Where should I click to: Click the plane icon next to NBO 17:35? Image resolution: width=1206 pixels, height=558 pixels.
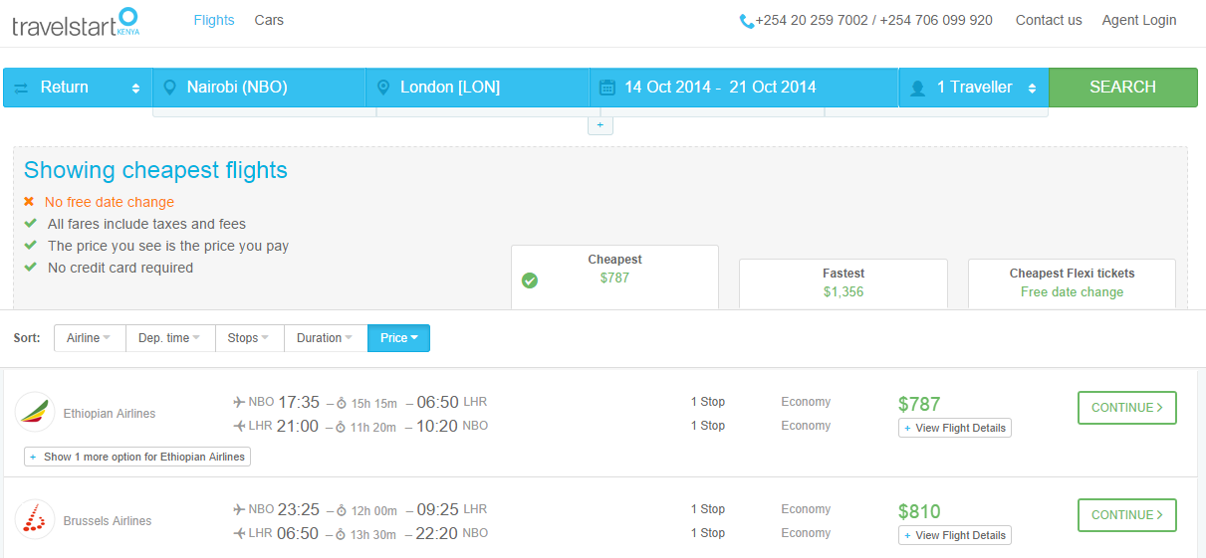[x=238, y=402]
